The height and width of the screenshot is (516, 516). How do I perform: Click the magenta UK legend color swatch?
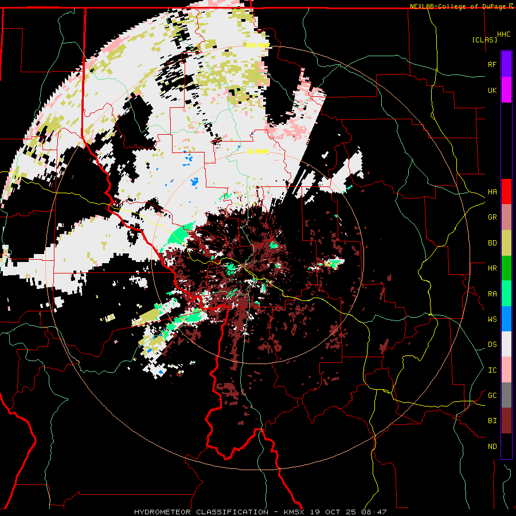point(506,90)
